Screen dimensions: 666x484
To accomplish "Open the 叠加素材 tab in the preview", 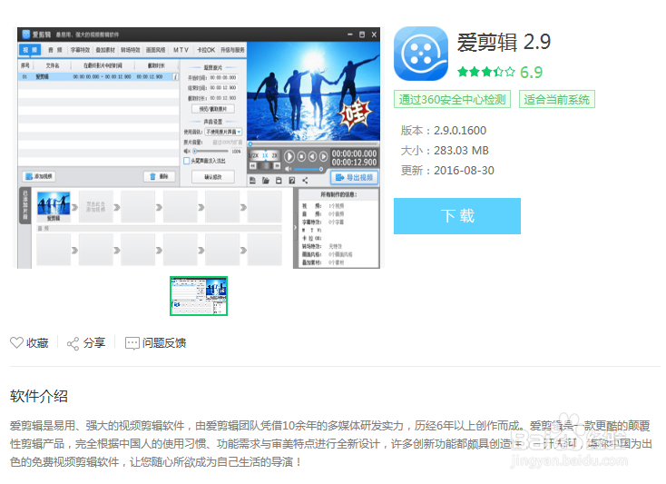I will 105,50.
